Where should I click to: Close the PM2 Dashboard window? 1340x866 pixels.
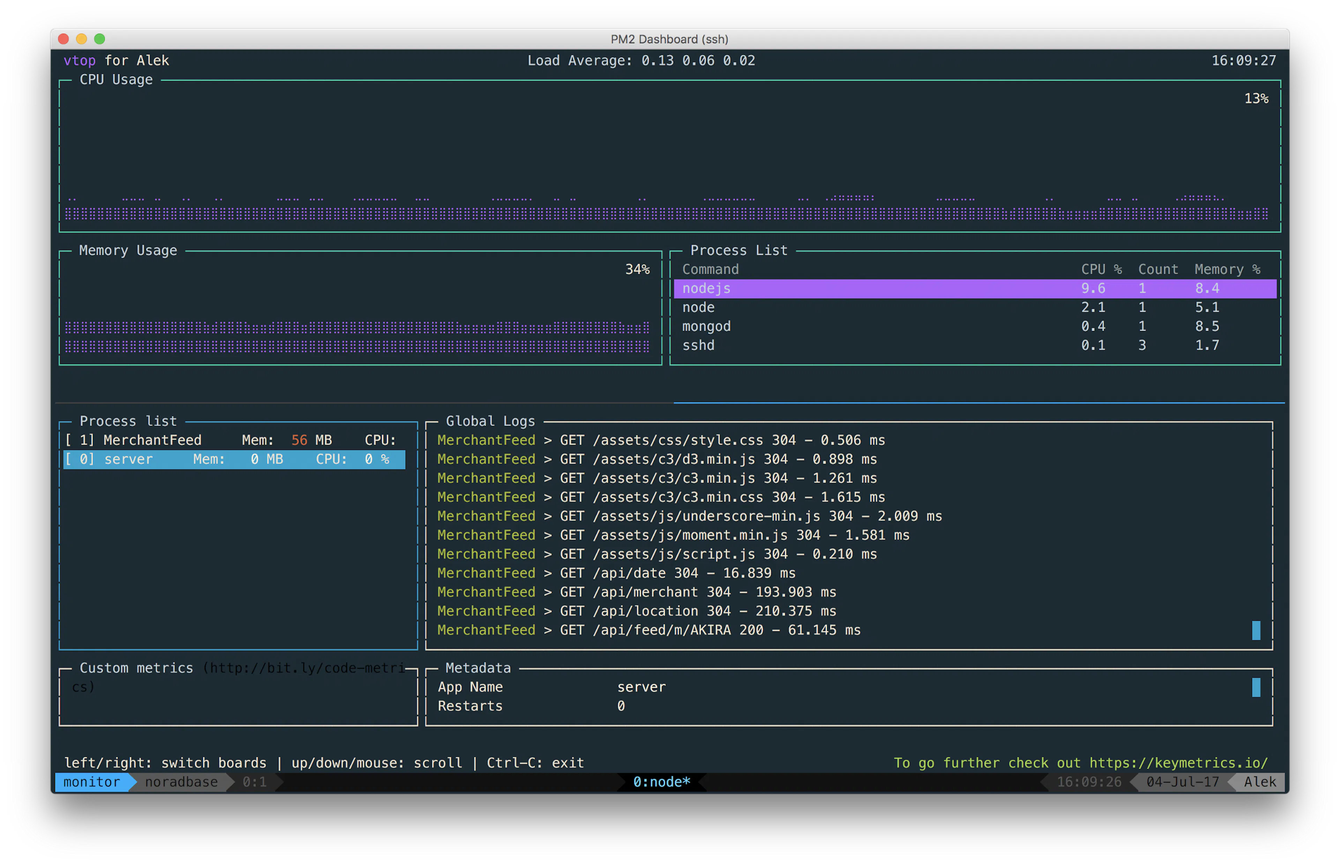(x=64, y=39)
